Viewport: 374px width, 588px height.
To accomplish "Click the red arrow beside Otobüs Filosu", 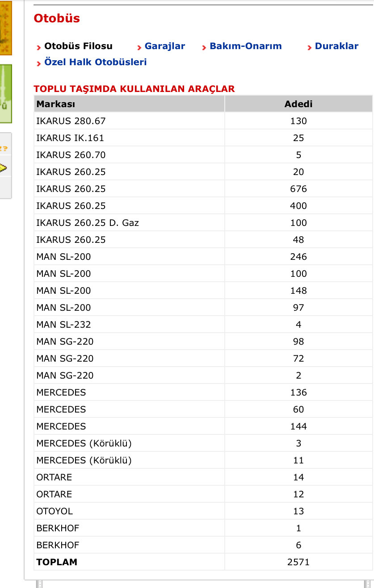I will 39,47.
